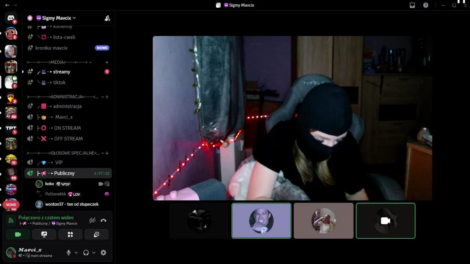Mute microphone in user panel
The width and height of the screenshot is (470, 264).
click(x=68, y=253)
